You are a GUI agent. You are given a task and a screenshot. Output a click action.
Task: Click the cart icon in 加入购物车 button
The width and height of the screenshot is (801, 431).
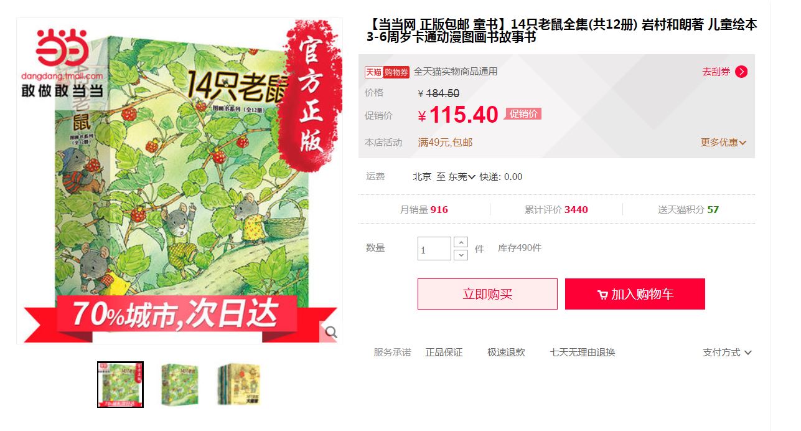coord(602,295)
